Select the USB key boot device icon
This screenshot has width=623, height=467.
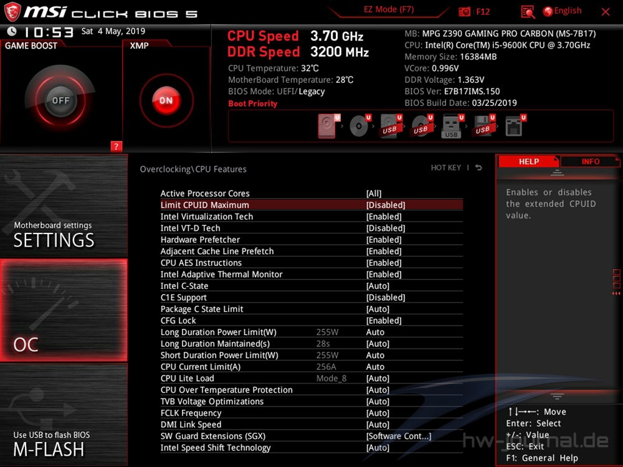[x=451, y=126]
